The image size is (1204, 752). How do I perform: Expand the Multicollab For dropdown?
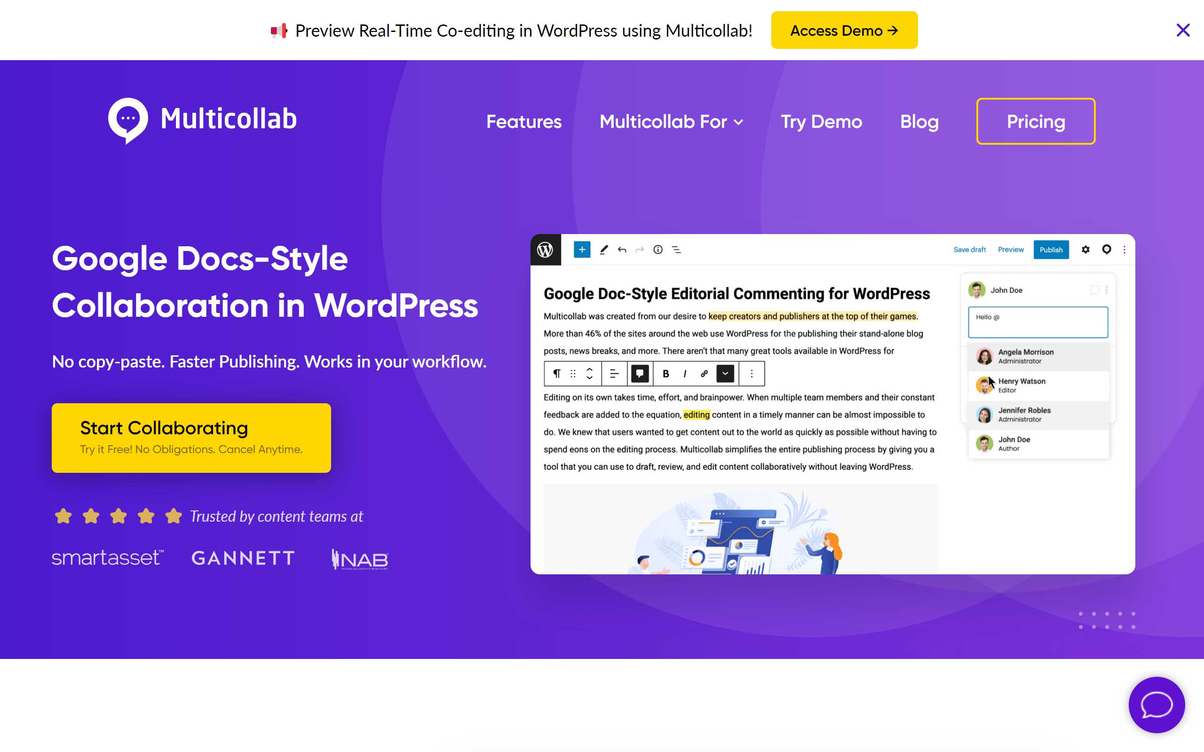[671, 122]
